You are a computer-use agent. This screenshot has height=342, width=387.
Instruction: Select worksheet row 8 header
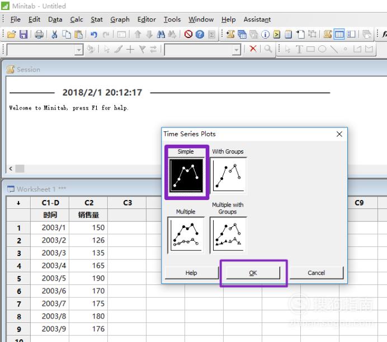[19, 317]
